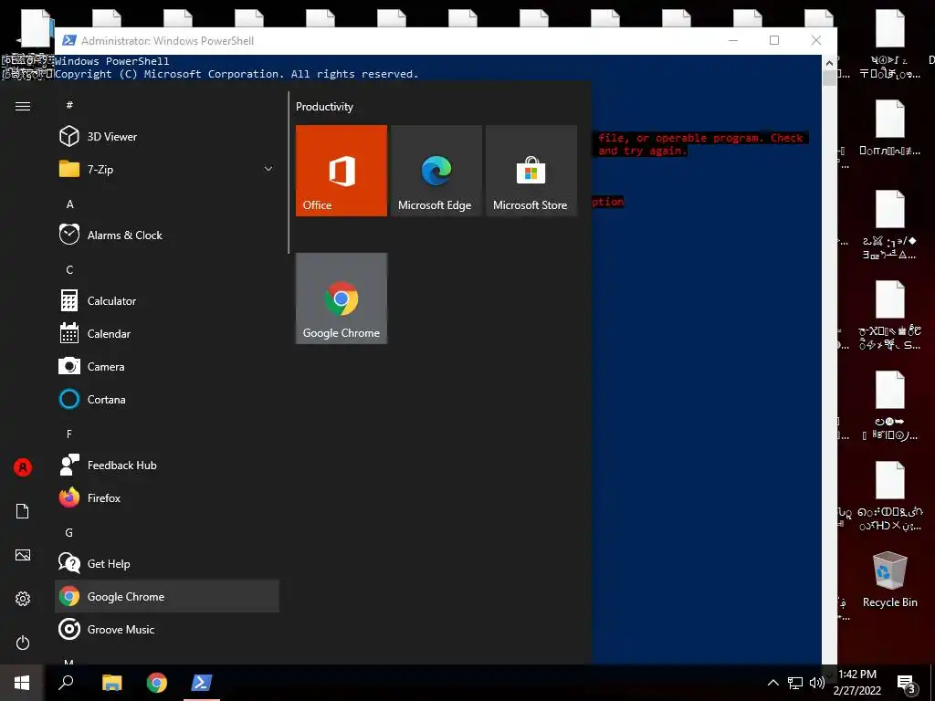This screenshot has width=935, height=701.
Task: Open the Microsoft Store tile
Action: tap(531, 171)
